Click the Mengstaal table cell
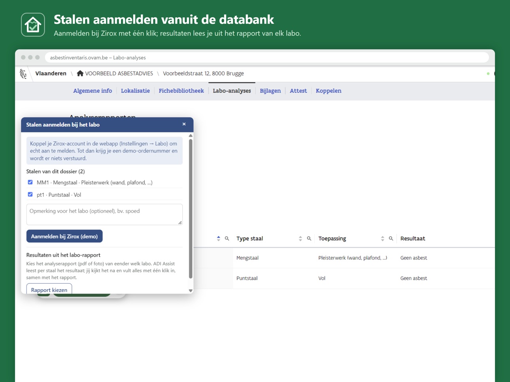The image size is (510, 382). coord(247,258)
